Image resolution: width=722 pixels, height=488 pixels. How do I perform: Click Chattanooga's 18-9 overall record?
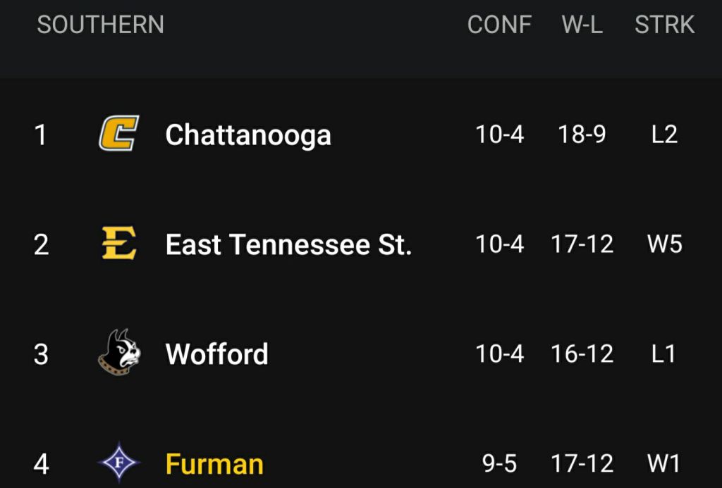pos(582,134)
